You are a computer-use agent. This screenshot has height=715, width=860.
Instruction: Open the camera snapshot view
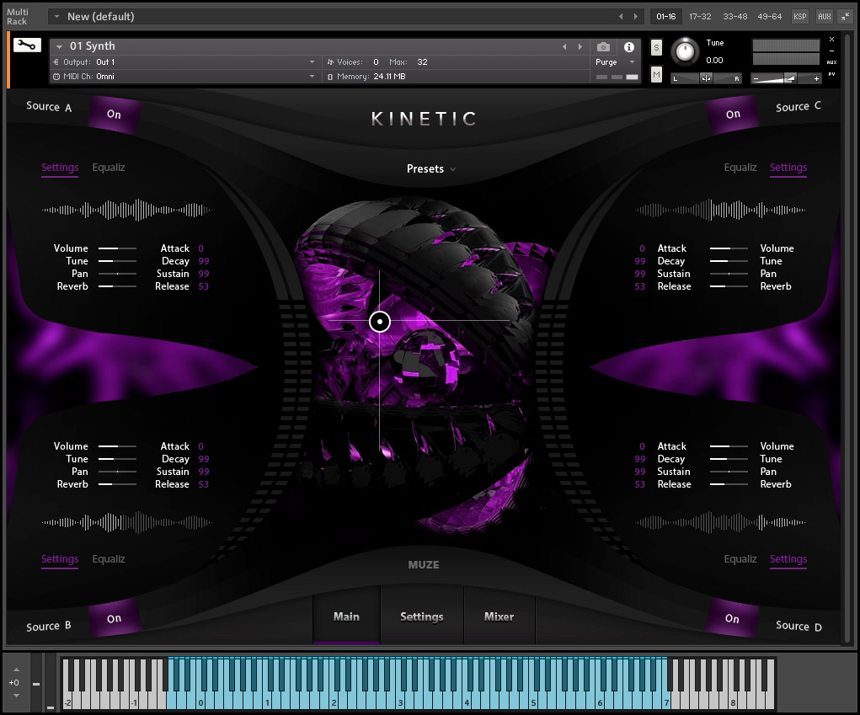[603, 47]
